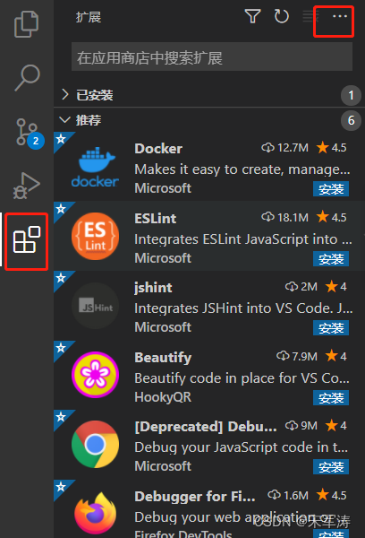Install the Beautify extension by HookyQR
Screen dimensions: 365x538
pyautogui.click(x=331, y=398)
